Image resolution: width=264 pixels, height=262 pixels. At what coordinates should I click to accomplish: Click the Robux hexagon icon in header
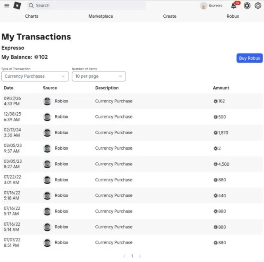[x=247, y=6]
